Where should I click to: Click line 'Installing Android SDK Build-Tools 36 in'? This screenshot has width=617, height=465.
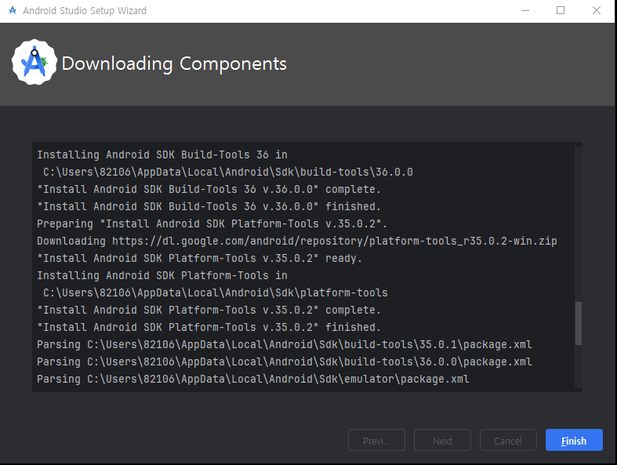(162, 154)
